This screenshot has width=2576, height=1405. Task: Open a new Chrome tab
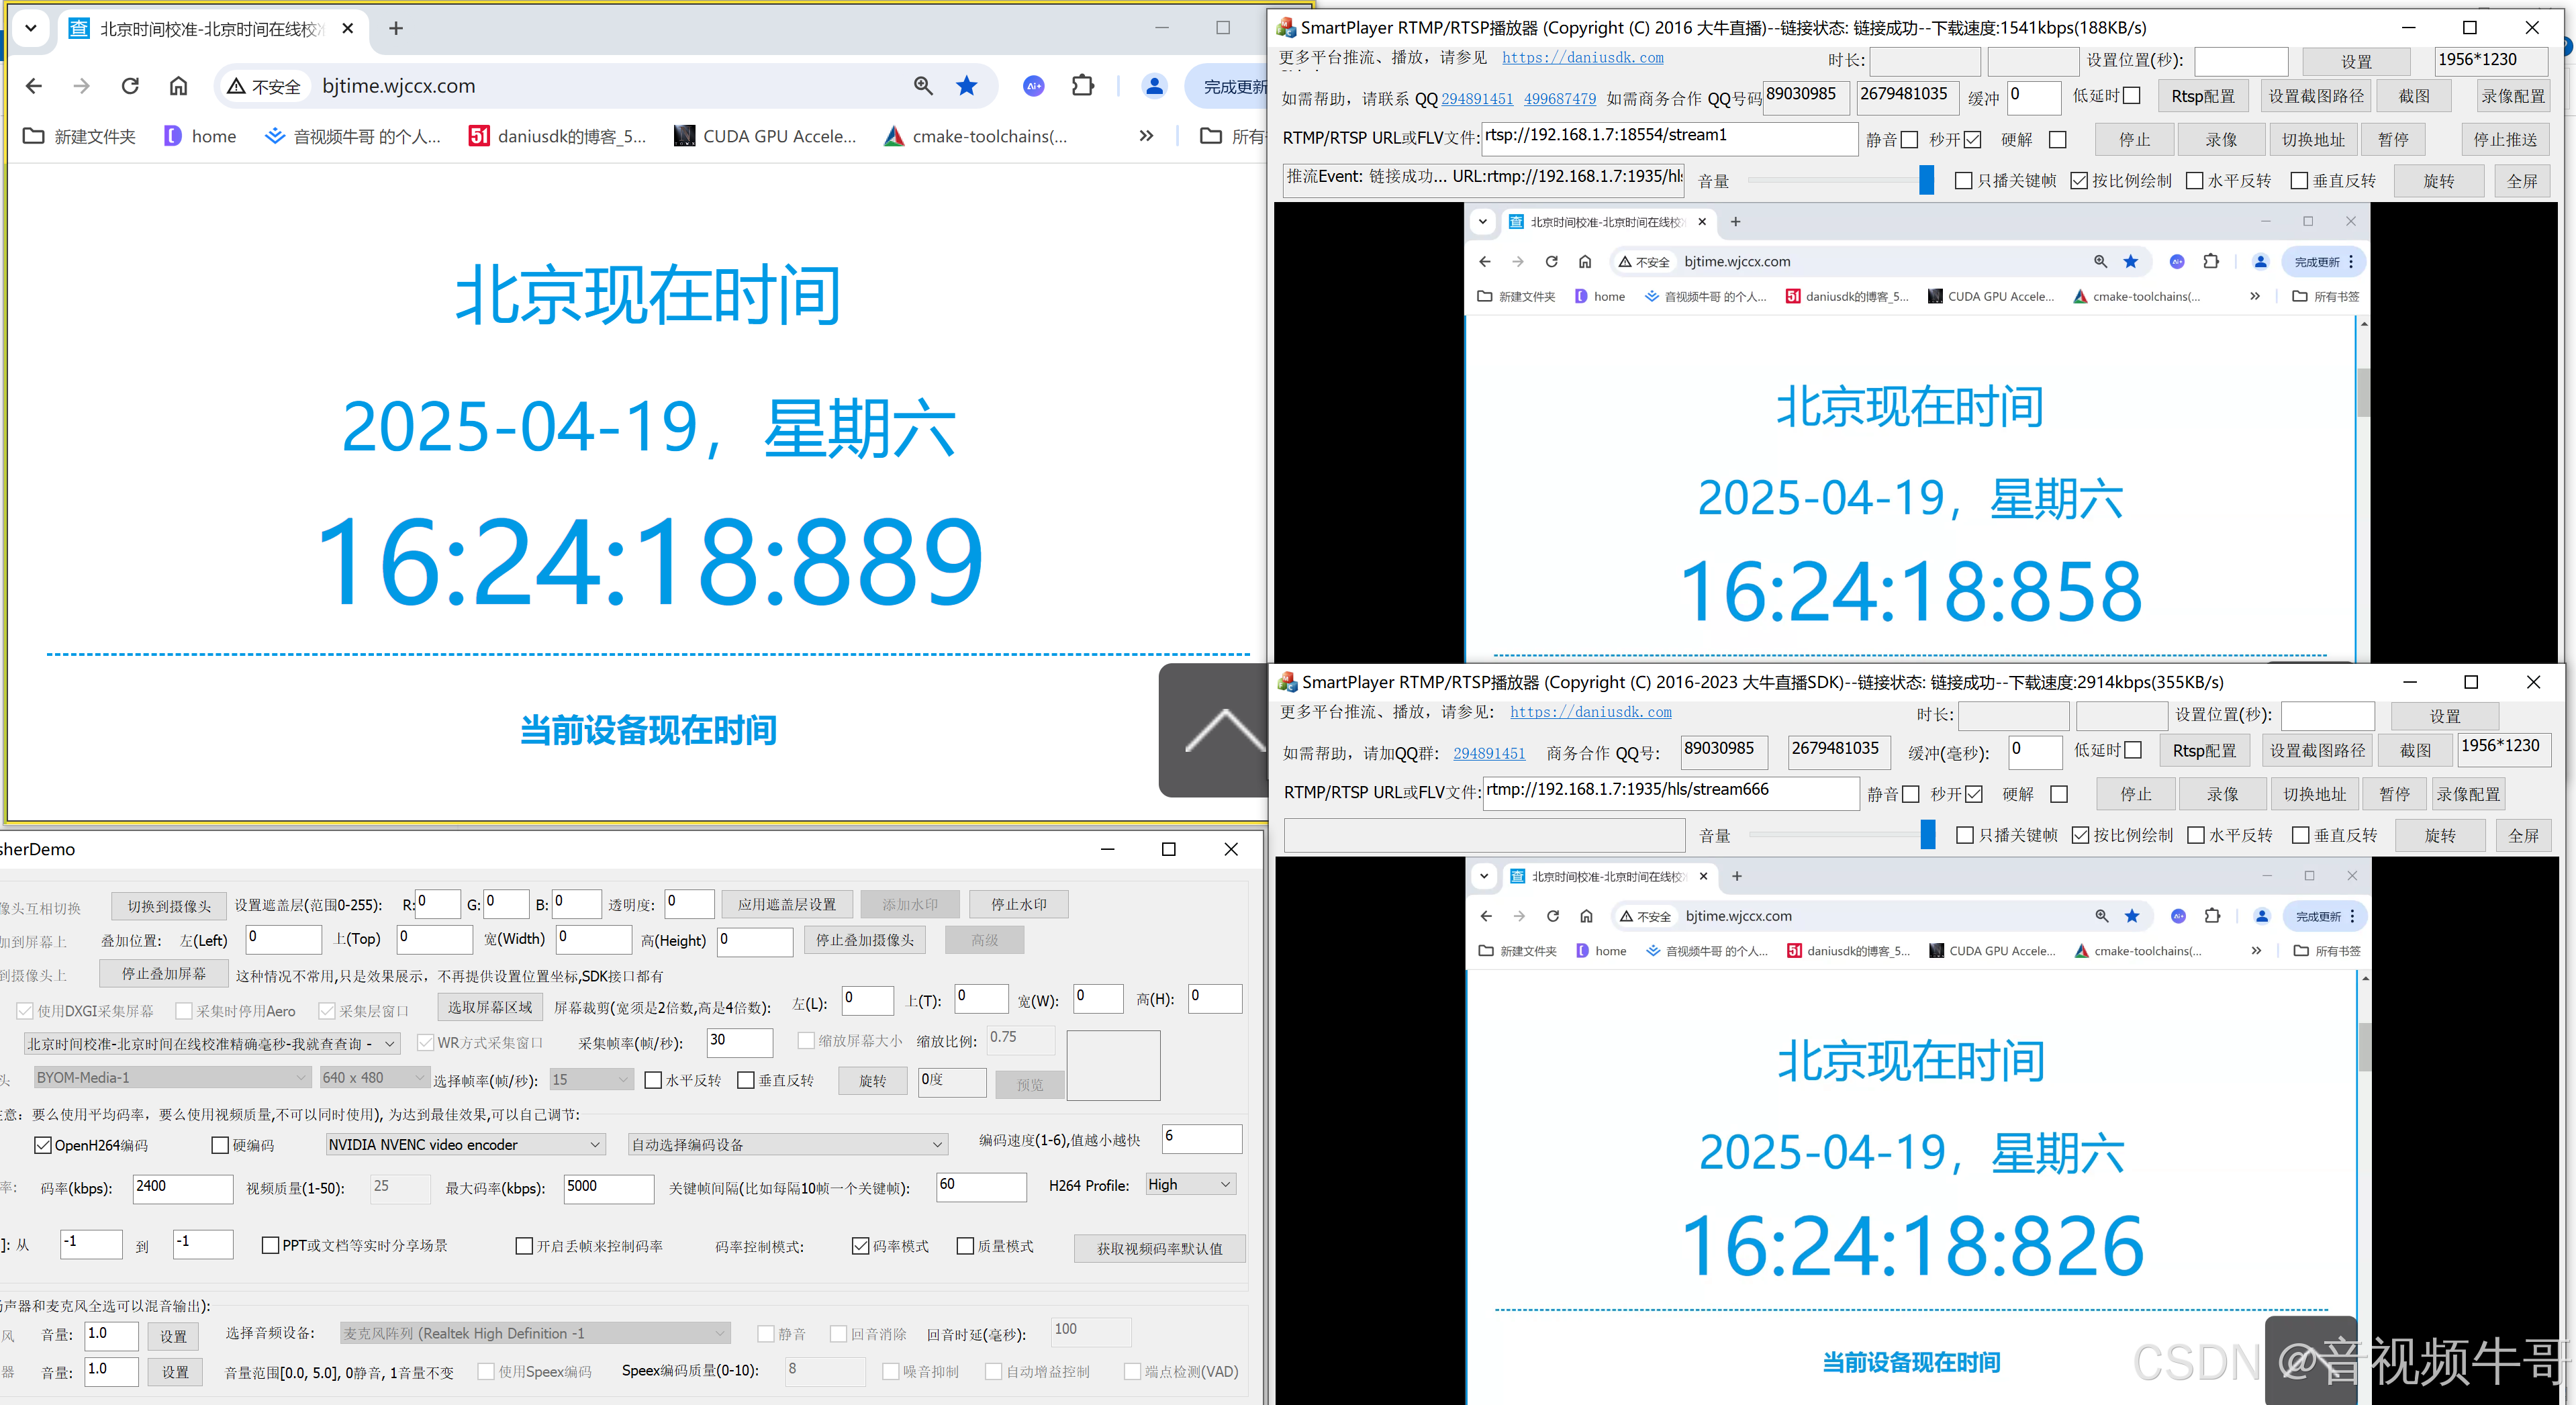coord(396,29)
